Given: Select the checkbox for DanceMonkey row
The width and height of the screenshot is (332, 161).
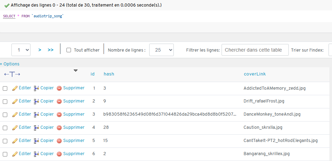Looking at the screenshot, I should click(5, 115).
